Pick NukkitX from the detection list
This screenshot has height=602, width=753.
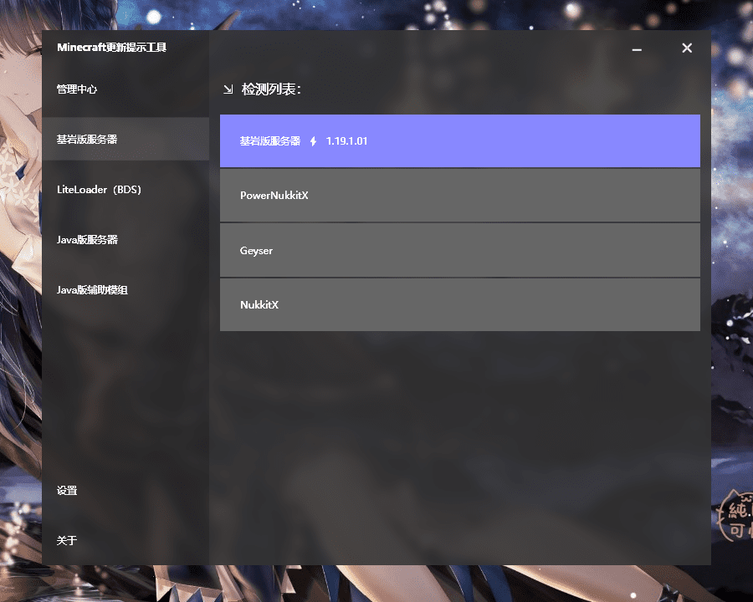(460, 305)
